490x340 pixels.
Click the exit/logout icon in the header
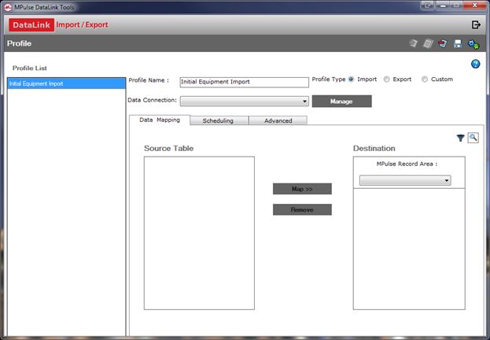pyautogui.click(x=476, y=24)
